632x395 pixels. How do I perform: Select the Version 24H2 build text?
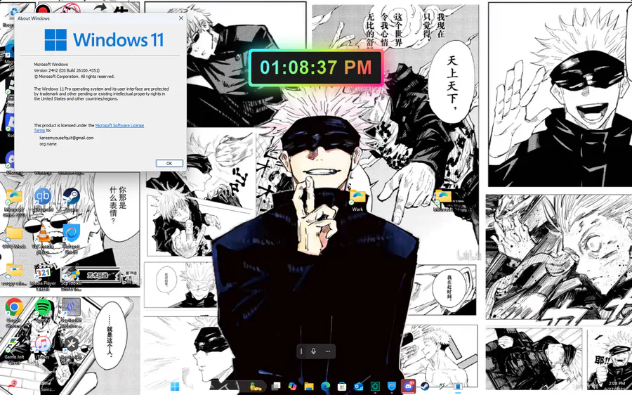pyautogui.click(x=67, y=70)
